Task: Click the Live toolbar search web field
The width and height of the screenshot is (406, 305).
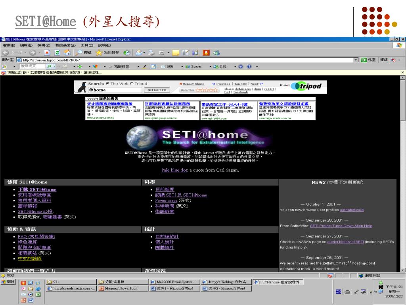Action: click(32, 66)
